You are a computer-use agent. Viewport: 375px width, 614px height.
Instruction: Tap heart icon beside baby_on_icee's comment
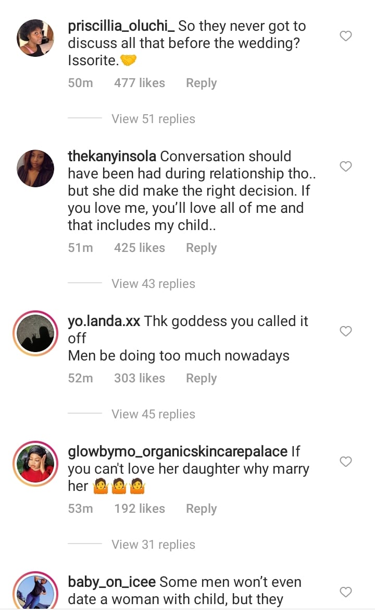tap(346, 592)
